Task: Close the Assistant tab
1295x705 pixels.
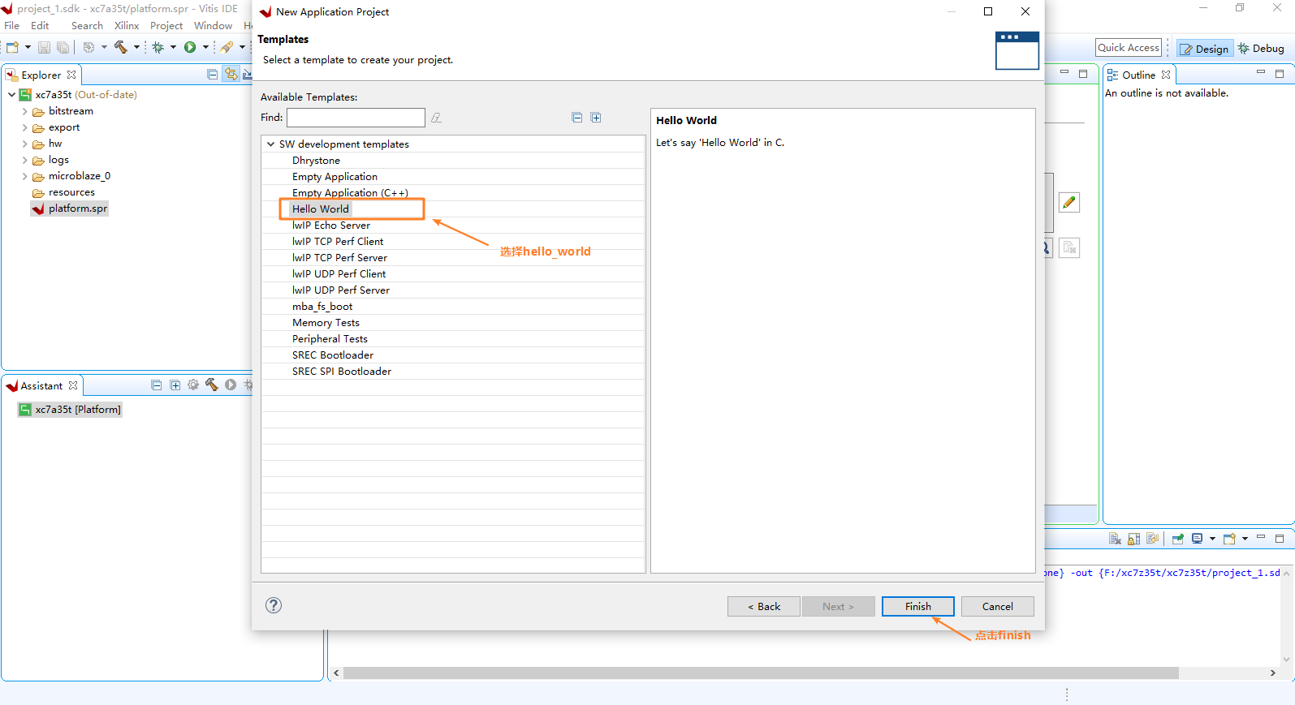Action: (73, 385)
